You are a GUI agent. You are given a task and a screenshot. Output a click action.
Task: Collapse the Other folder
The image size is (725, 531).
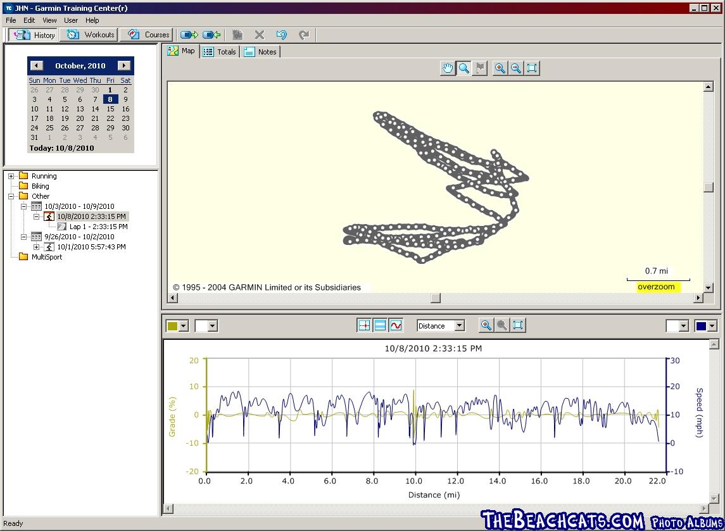(11, 196)
